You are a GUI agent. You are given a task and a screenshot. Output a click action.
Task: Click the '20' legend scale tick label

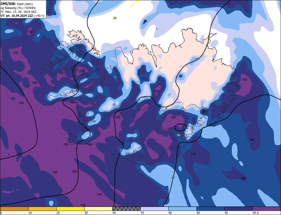point(58,213)
